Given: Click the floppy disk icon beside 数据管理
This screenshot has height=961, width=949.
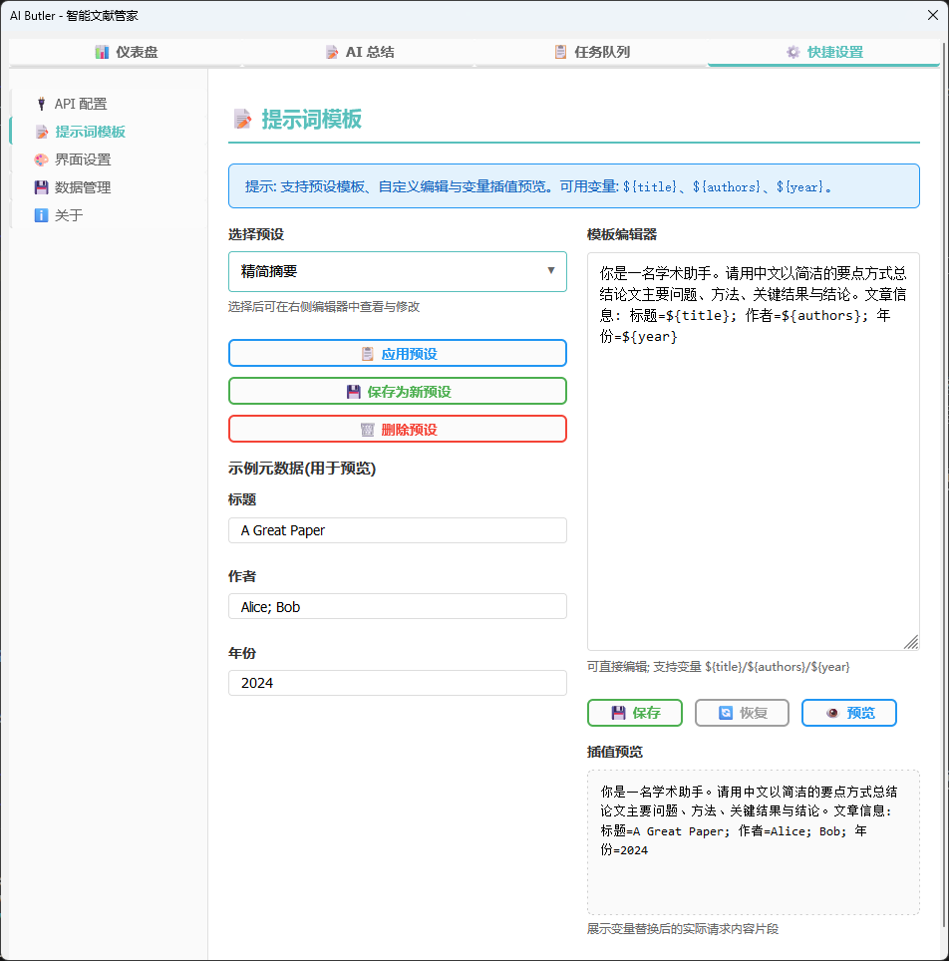Looking at the screenshot, I should (x=41, y=186).
